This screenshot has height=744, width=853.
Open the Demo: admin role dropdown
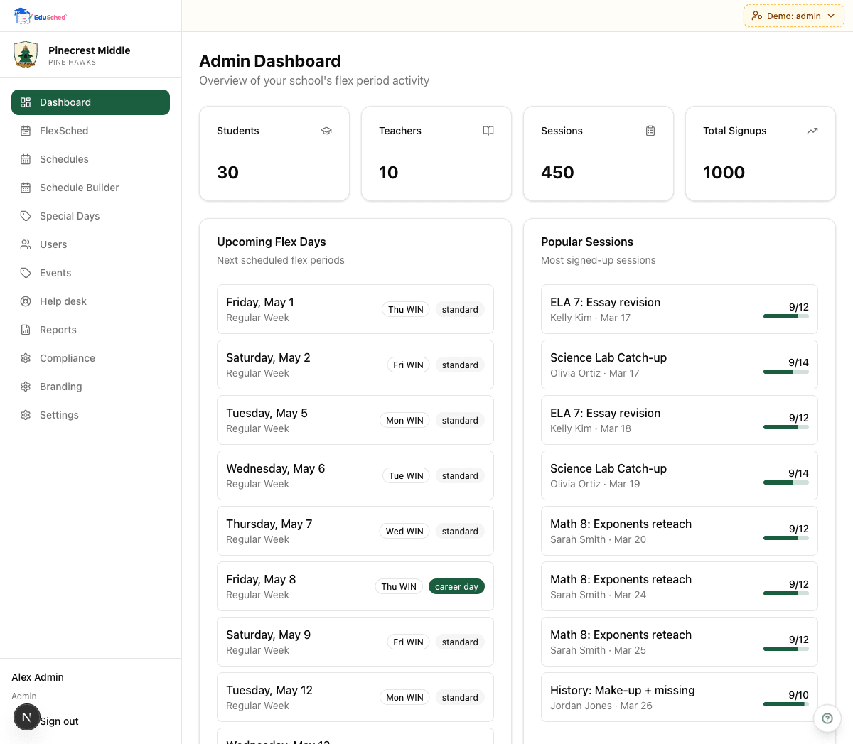pyautogui.click(x=794, y=16)
